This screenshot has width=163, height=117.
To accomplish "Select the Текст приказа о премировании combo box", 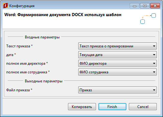I will point(117,46).
